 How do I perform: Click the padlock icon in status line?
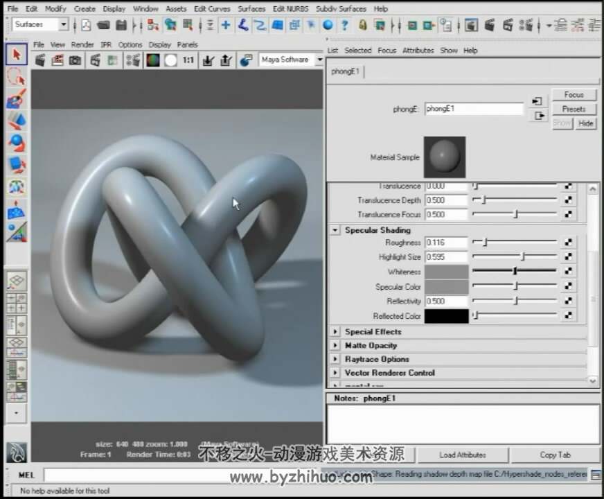coord(362,26)
